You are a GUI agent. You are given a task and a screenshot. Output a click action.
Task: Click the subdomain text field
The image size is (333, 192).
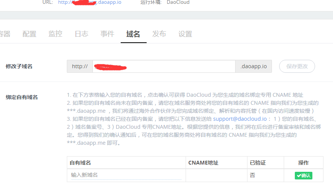pos(163,66)
